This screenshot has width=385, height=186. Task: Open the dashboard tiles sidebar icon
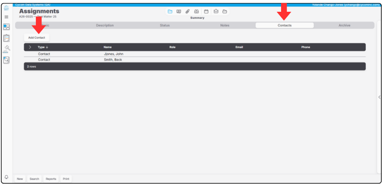7,27
